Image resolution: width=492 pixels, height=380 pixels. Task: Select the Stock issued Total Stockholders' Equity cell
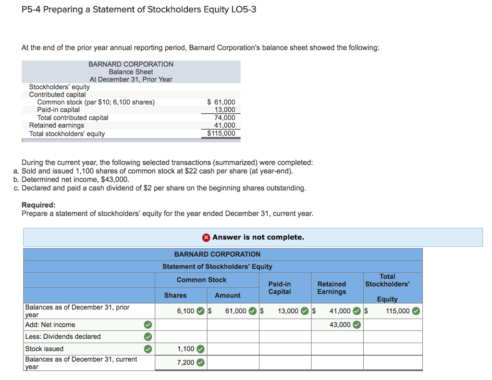pos(393,349)
